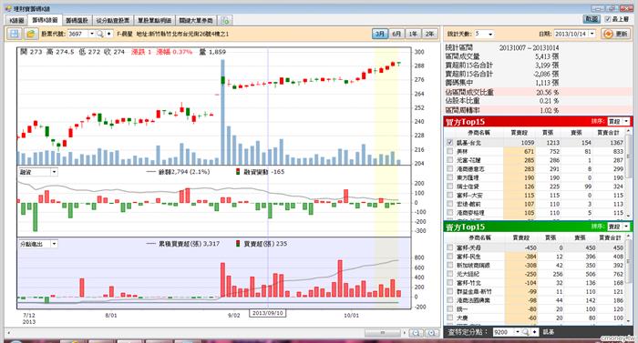Click the diamond arrow button beside stock code search

(x=109, y=34)
